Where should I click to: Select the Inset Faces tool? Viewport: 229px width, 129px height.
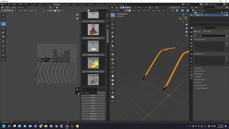[113, 59]
